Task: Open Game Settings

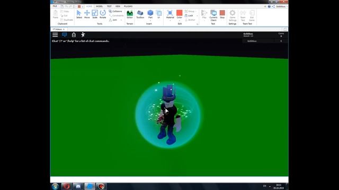Action: click(233, 15)
